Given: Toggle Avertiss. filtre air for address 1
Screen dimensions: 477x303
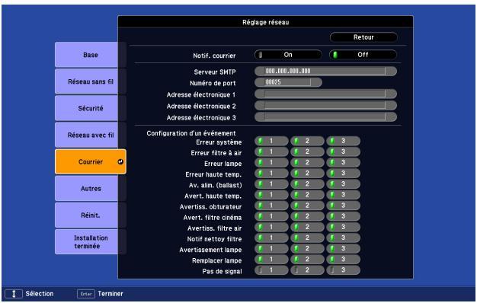Looking at the screenshot, I should [x=271, y=227].
